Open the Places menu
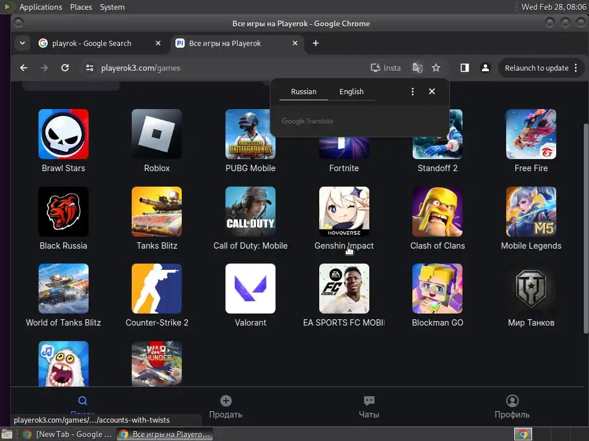This screenshot has height=441, width=589. (81, 7)
